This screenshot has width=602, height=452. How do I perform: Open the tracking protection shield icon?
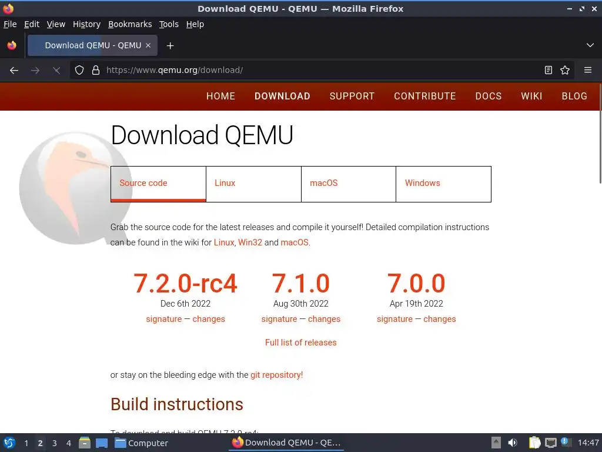(79, 71)
